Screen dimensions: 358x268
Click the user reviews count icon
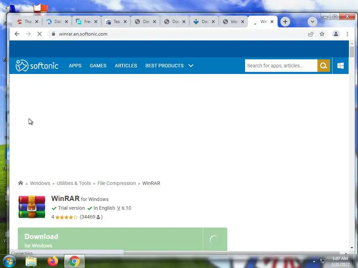tap(98, 217)
